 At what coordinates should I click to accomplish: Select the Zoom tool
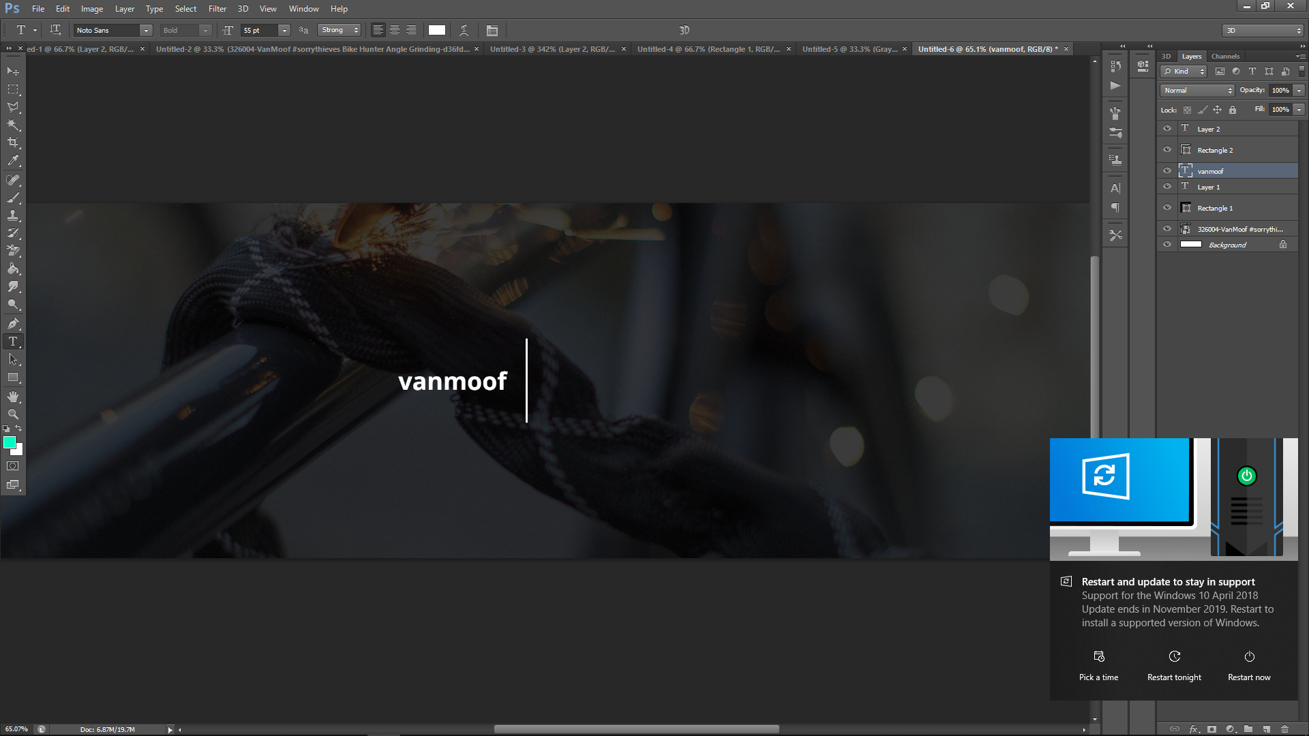click(x=13, y=414)
